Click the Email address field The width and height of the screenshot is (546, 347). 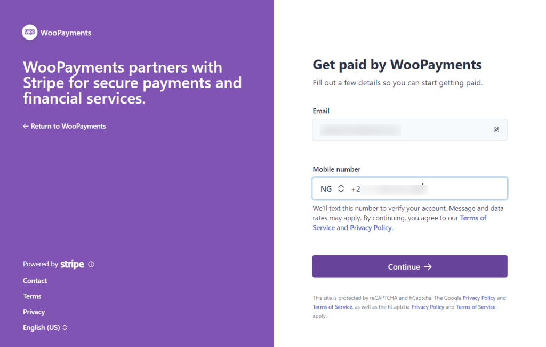click(x=400, y=130)
